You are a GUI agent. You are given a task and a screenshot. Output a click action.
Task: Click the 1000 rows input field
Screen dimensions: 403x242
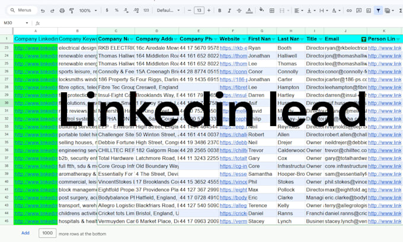(47, 233)
